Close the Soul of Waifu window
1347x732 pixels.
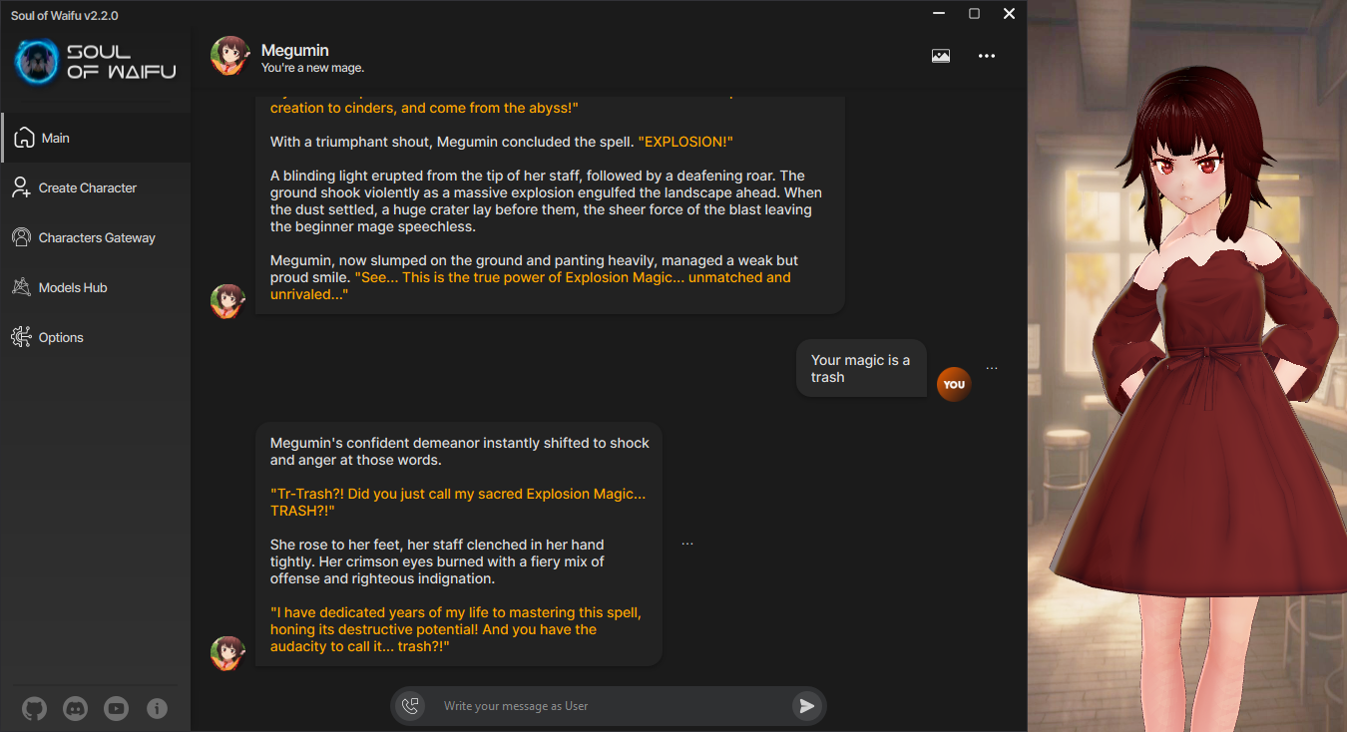point(1009,14)
